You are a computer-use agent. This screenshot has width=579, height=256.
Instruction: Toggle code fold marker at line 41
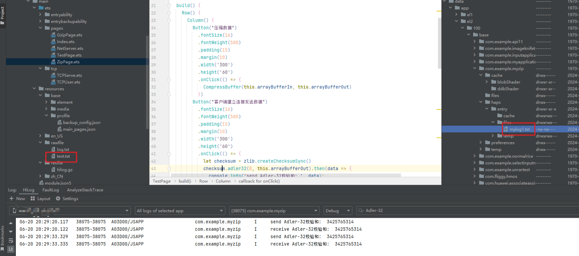pos(169,154)
